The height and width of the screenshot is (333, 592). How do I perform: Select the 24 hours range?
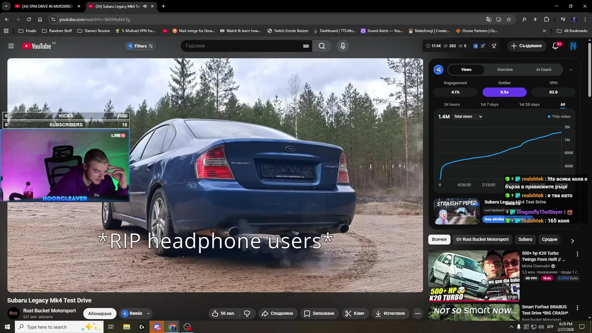[x=451, y=105]
